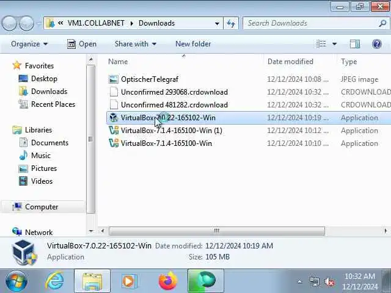The image size is (391, 293).
Task: Select JPEG image type cell
Action: point(359,79)
